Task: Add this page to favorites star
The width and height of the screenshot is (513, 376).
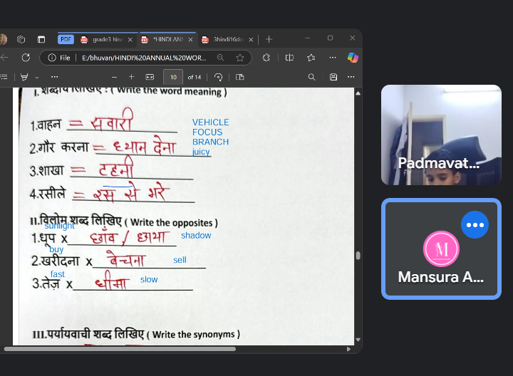Action: pyautogui.click(x=240, y=58)
